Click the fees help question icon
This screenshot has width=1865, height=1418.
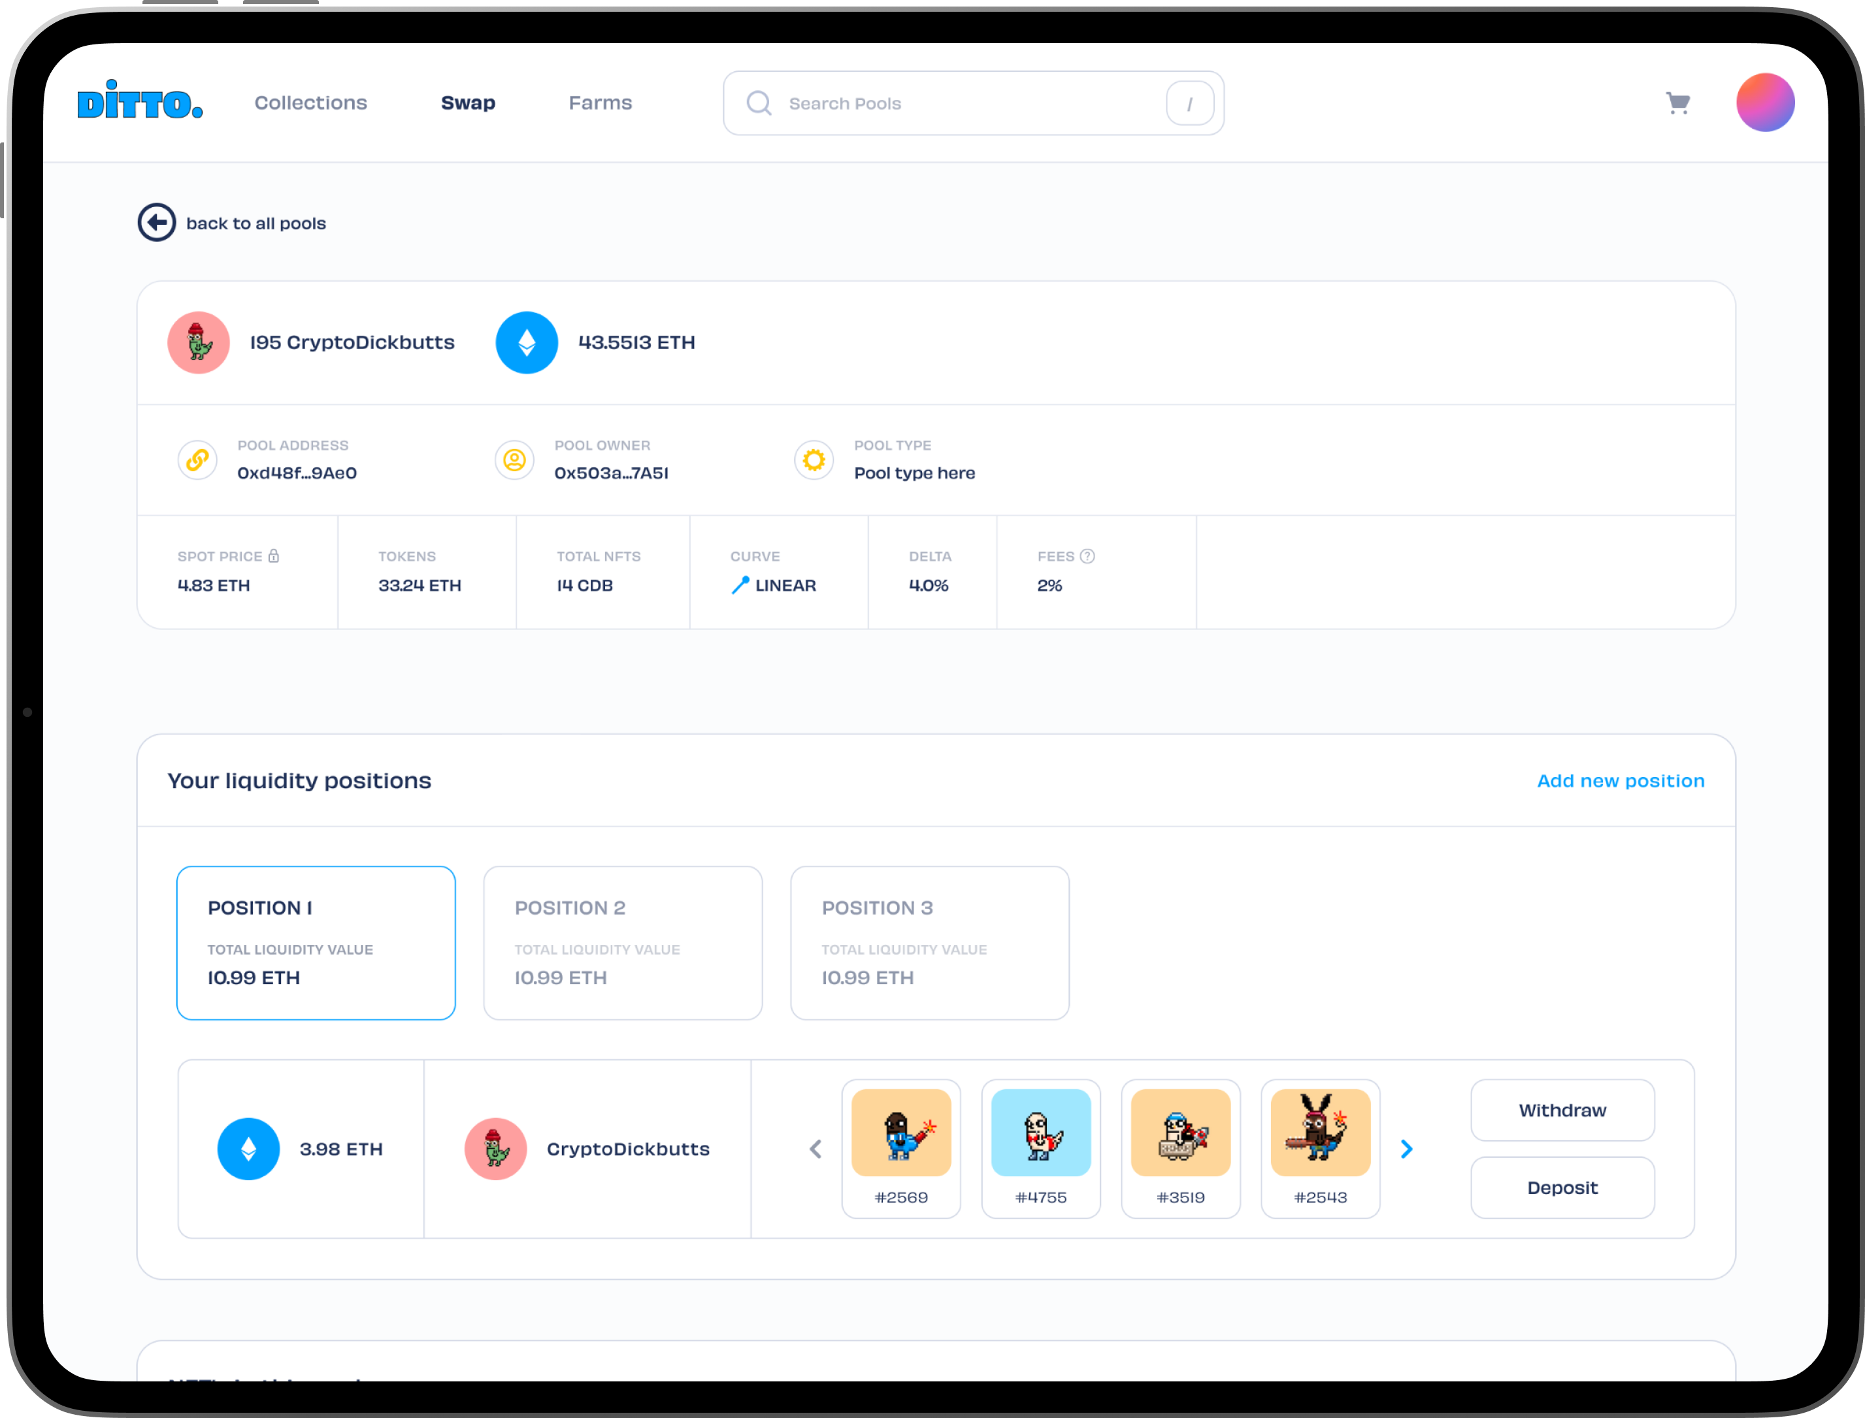pos(1087,556)
